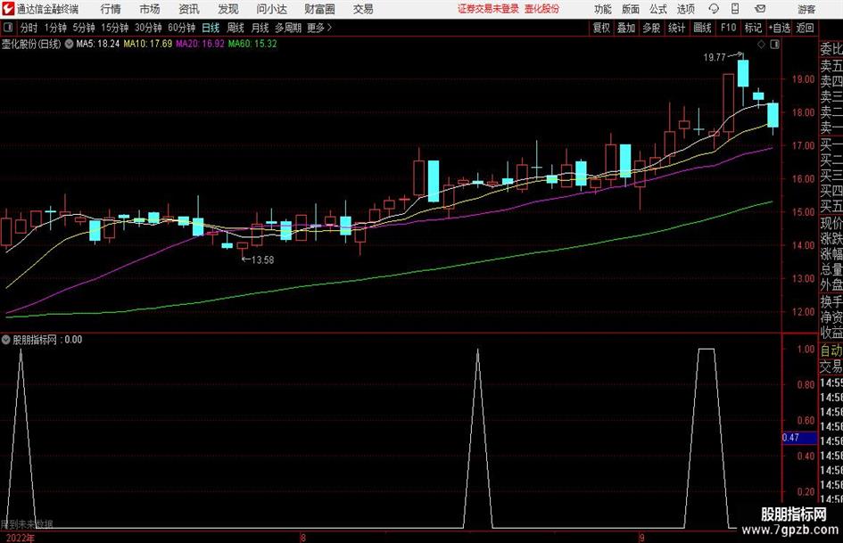Image resolution: width=843 pixels, height=543 pixels.
Task: Click the MA60: 15.32 label
Action: tap(252, 44)
